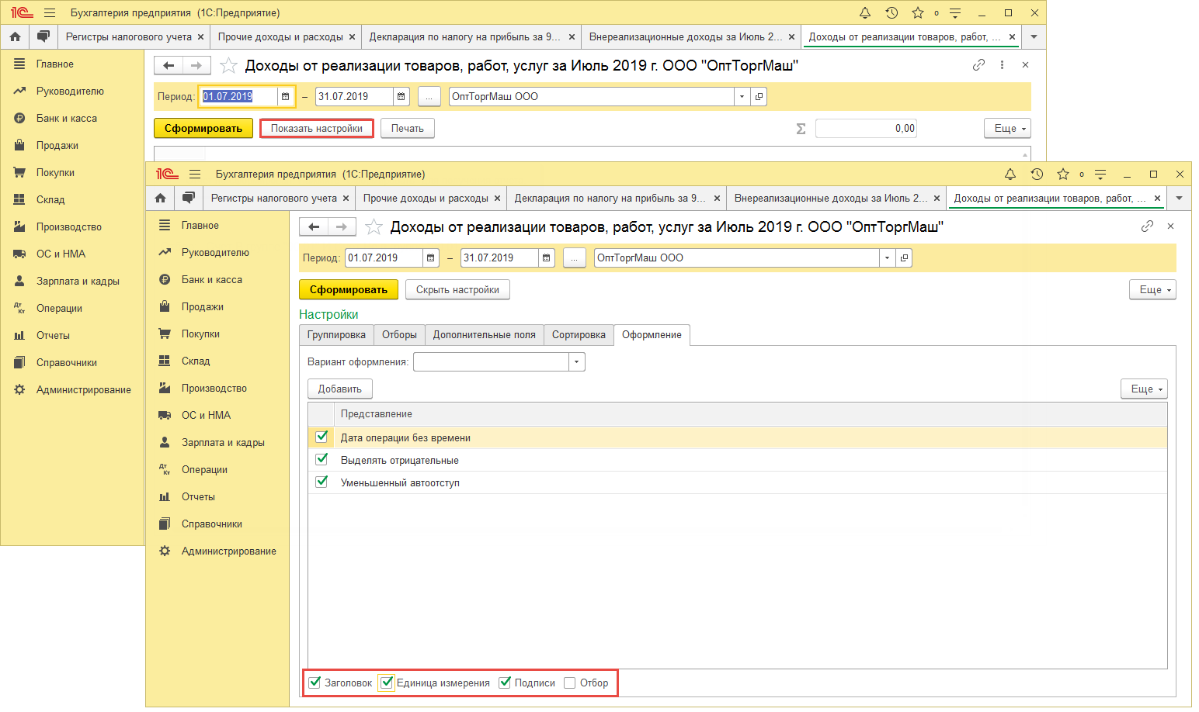Open Еще menu next to Скрыть настройки
The width and height of the screenshot is (1199, 712).
click(1153, 290)
